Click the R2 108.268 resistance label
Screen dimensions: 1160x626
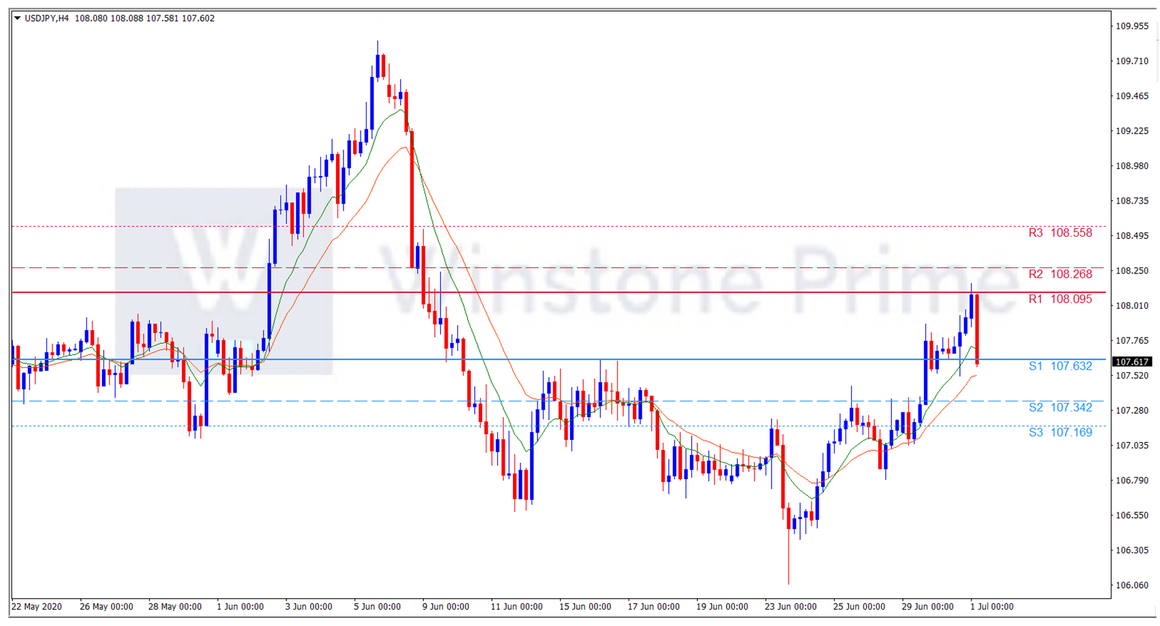(x=1060, y=274)
